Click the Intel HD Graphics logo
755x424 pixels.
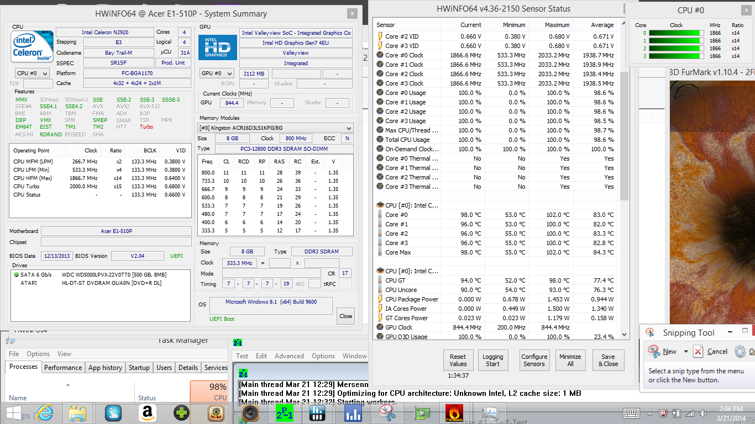coord(218,47)
